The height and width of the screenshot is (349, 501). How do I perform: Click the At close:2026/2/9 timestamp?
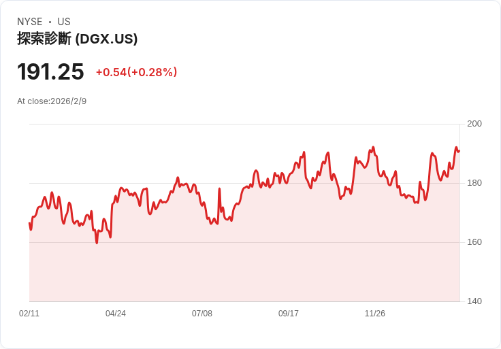tap(52, 101)
